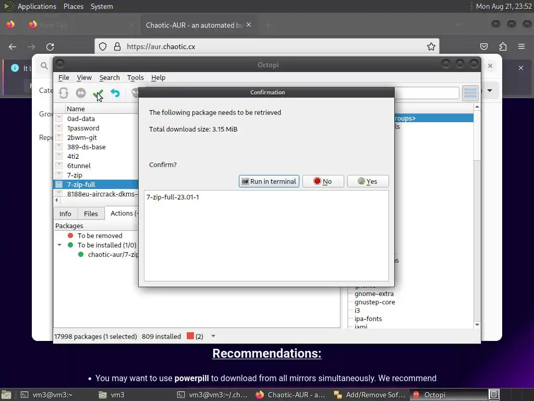Click scroll-down arrow of the groups list
This screenshot has width=534, height=401.
[477, 325]
